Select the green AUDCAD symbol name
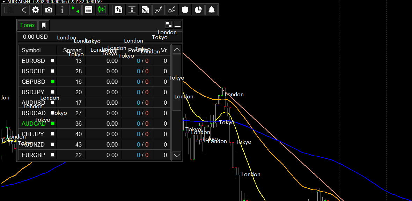This screenshot has width=412, height=201. click(34, 124)
